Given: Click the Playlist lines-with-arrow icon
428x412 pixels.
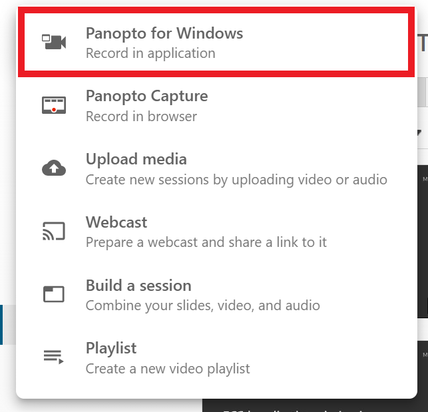Looking at the screenshot, I should tap(54, 357).
